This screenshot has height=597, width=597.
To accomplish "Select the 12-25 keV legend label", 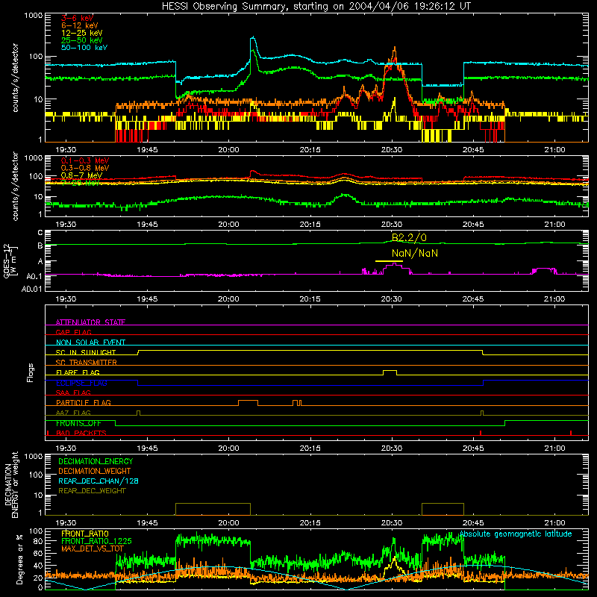I will pyautogui.click(x=82, y=33).
